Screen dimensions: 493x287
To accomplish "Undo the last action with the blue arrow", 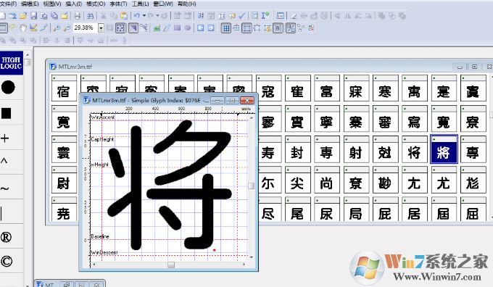I will 137,16.
